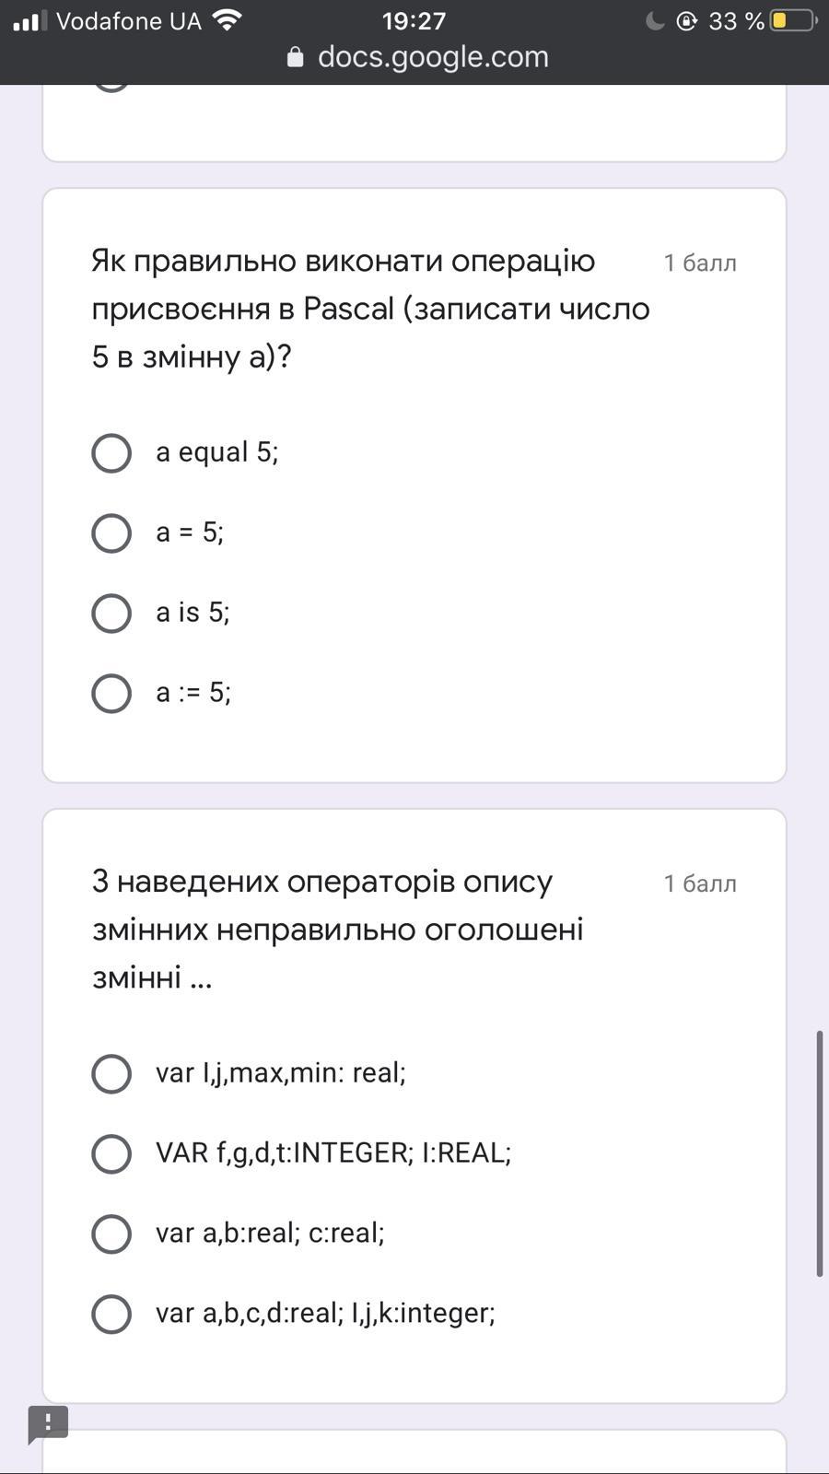
Task: Choose 'var I,j,max,min: real;' option
Action: click(111, 1073)
